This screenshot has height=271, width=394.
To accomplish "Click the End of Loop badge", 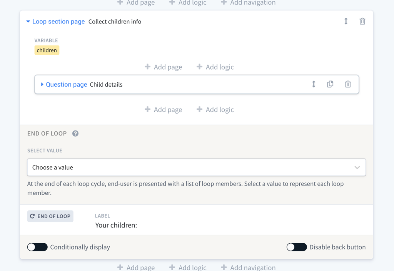I will pos(50,216).
